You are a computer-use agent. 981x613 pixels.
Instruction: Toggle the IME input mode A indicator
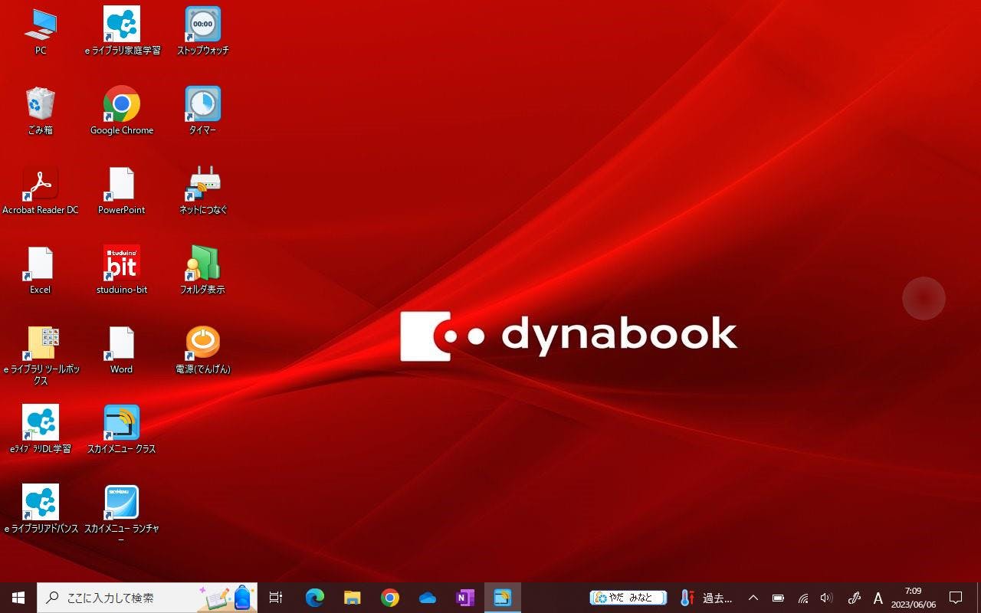coord(878,598)
